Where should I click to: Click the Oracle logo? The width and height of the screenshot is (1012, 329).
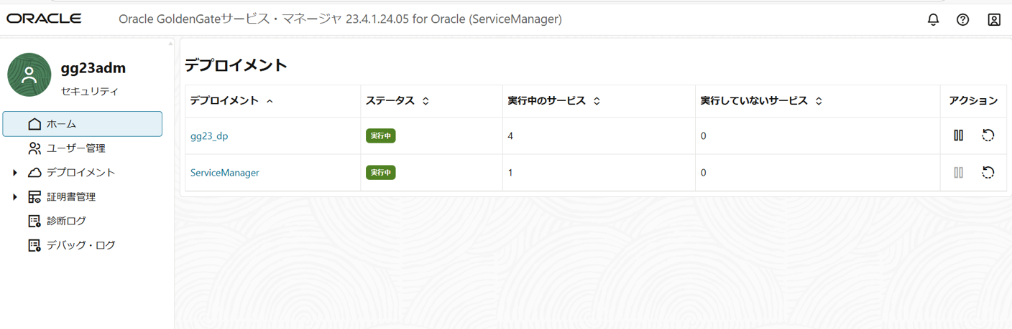[x=45, y=19]
